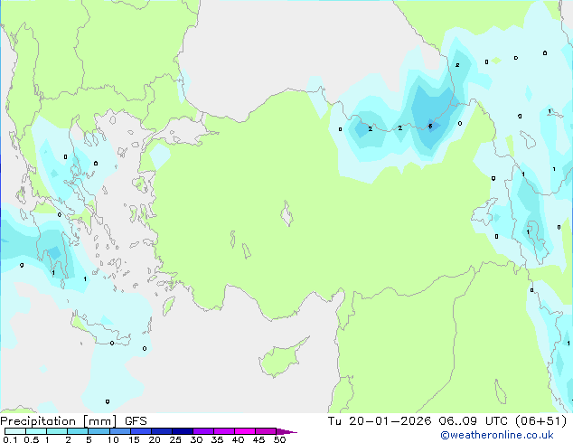Select the 30–35 mm purple legend swatch
This screenshot has height=443, width=573.
coord(203,431)
